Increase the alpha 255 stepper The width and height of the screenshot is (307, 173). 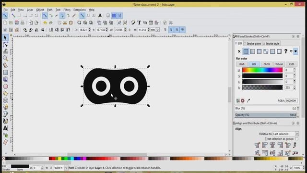(x=294, y=86)
